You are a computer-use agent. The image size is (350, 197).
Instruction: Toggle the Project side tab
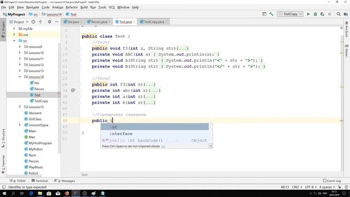[x=3, y=30]
